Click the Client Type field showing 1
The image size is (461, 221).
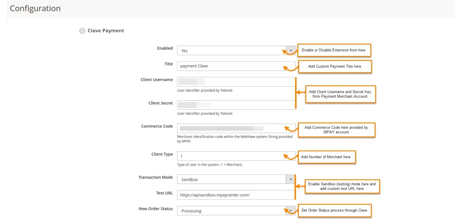pos(236,156)
